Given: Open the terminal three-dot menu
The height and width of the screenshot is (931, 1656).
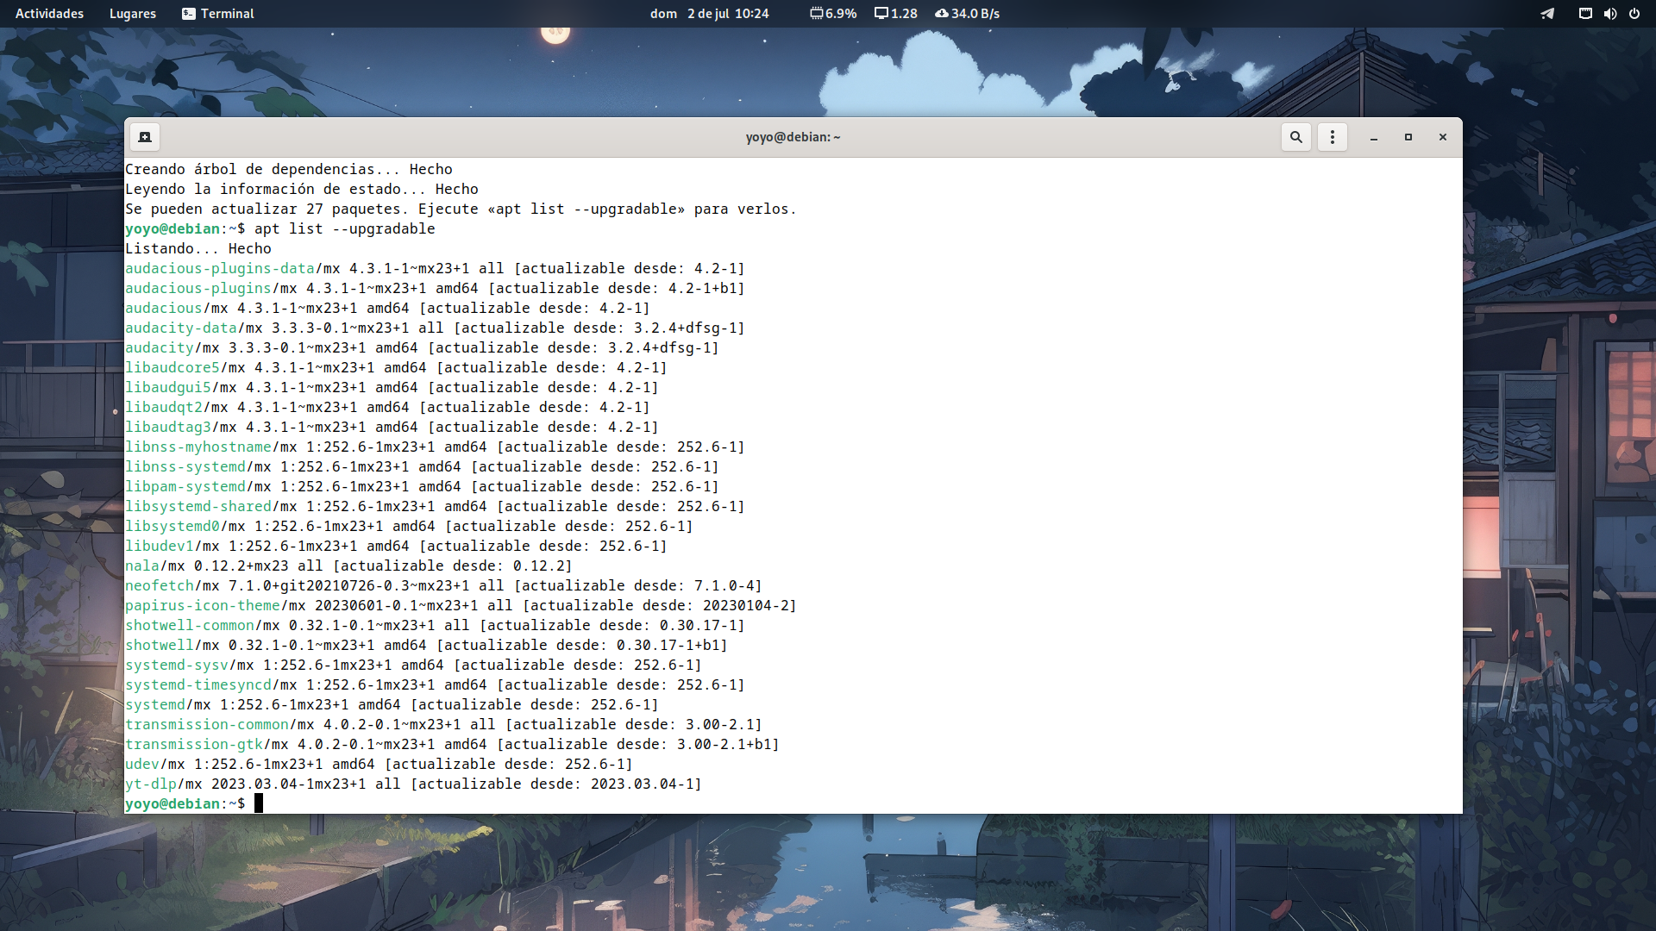Looking at the screenshot, I should [1333, 137].
